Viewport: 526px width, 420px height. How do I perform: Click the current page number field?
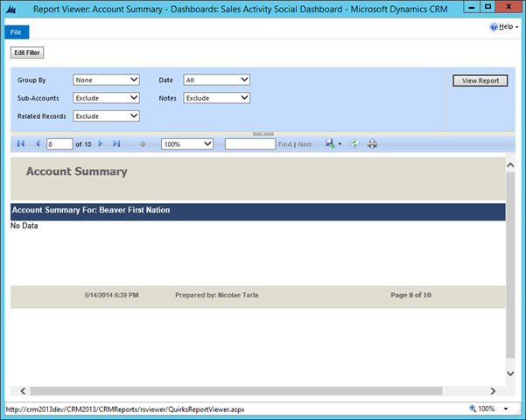[x=60, y=143]
